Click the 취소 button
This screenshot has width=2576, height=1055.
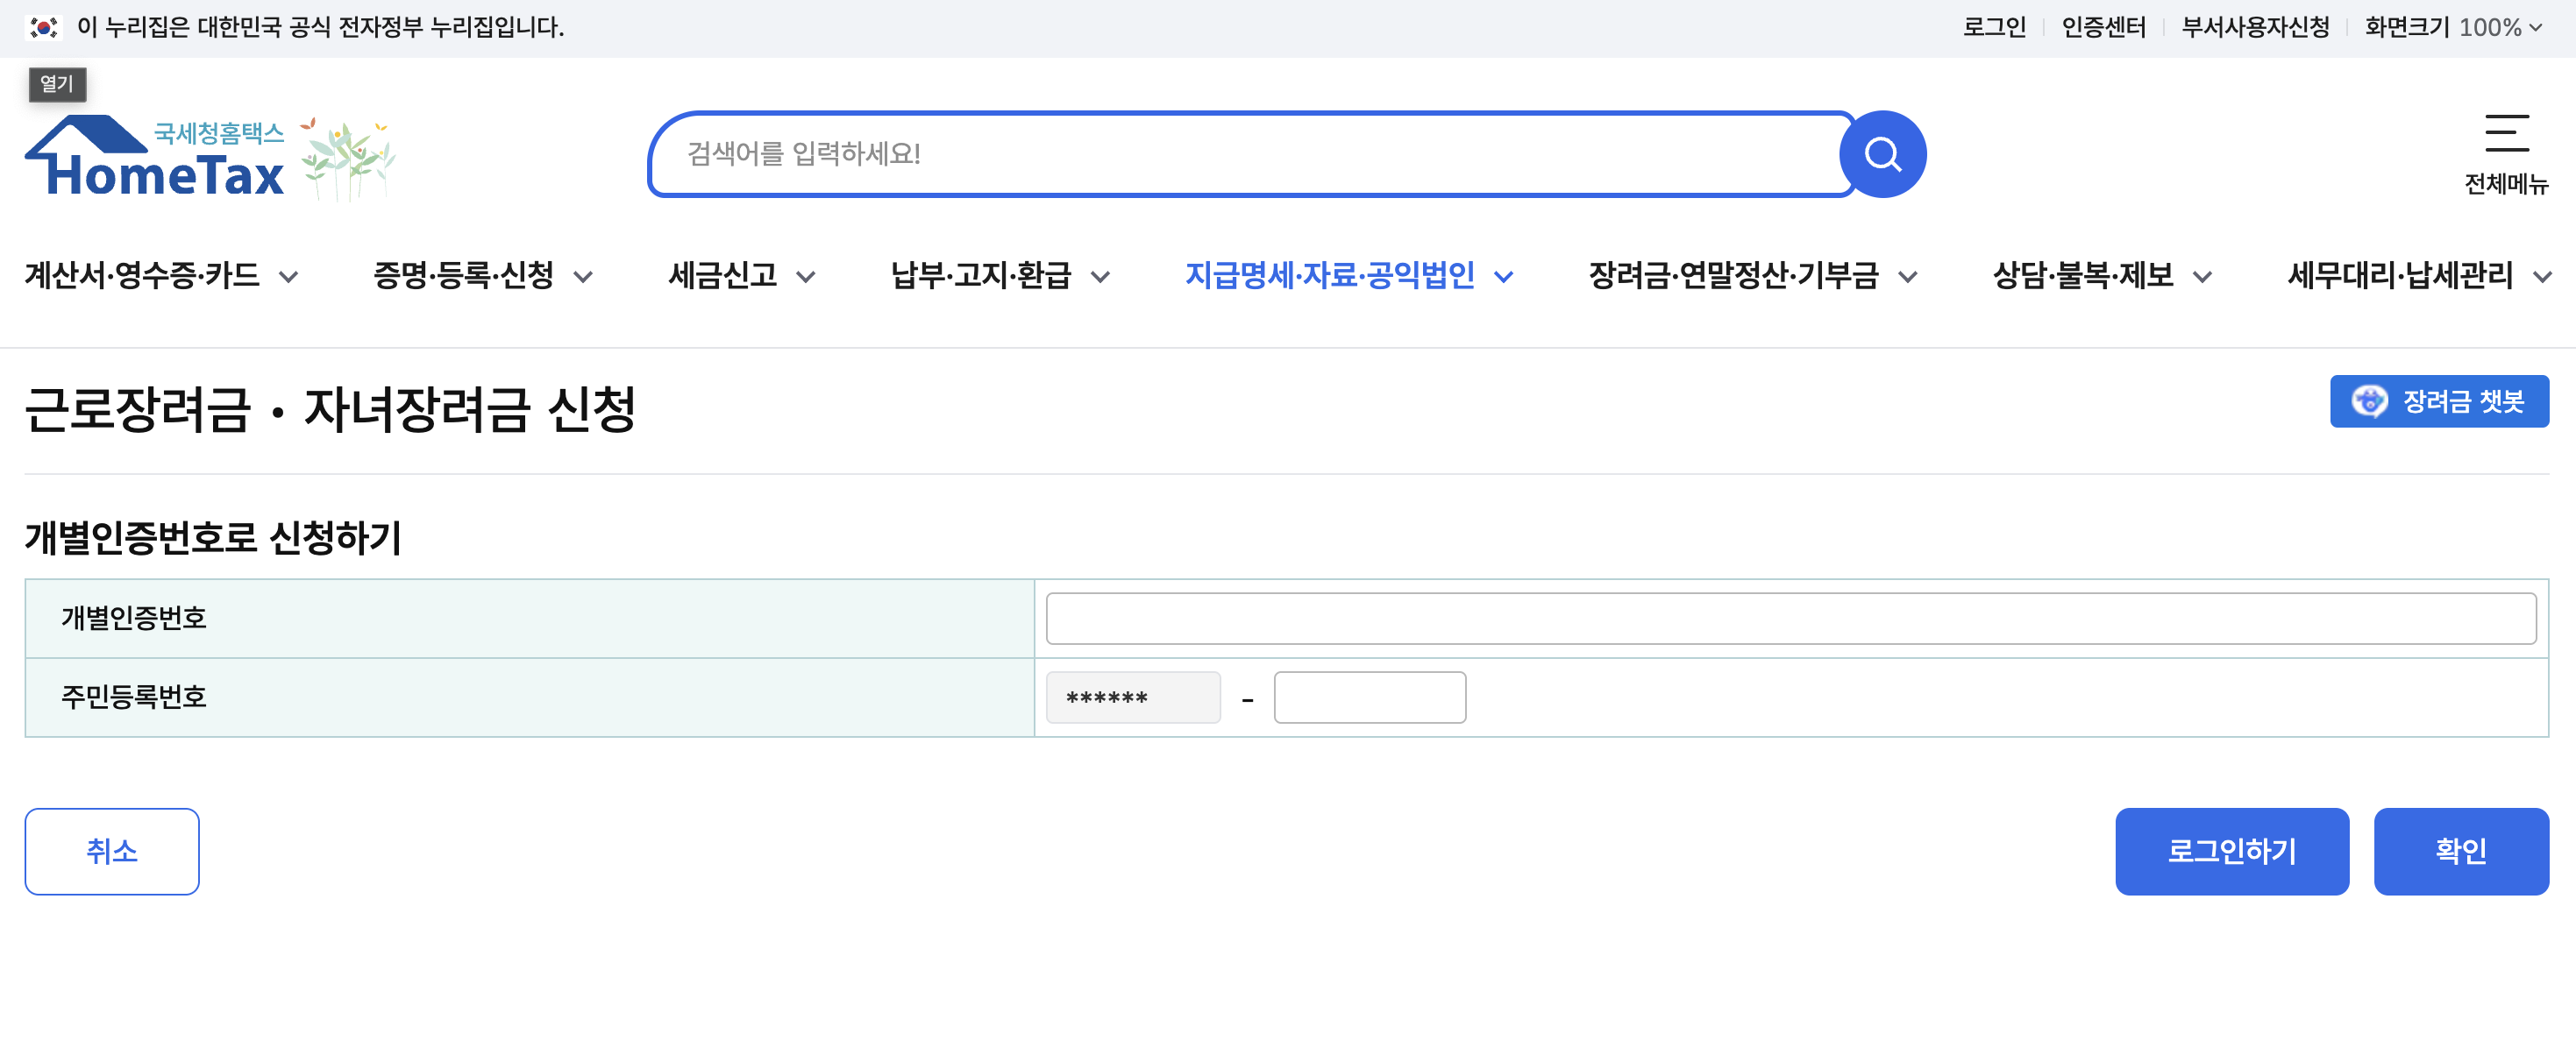point(112,850)
